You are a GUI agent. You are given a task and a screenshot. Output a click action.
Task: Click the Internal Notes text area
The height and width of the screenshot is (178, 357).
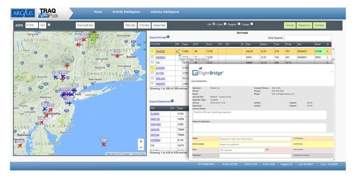point(259,115)
